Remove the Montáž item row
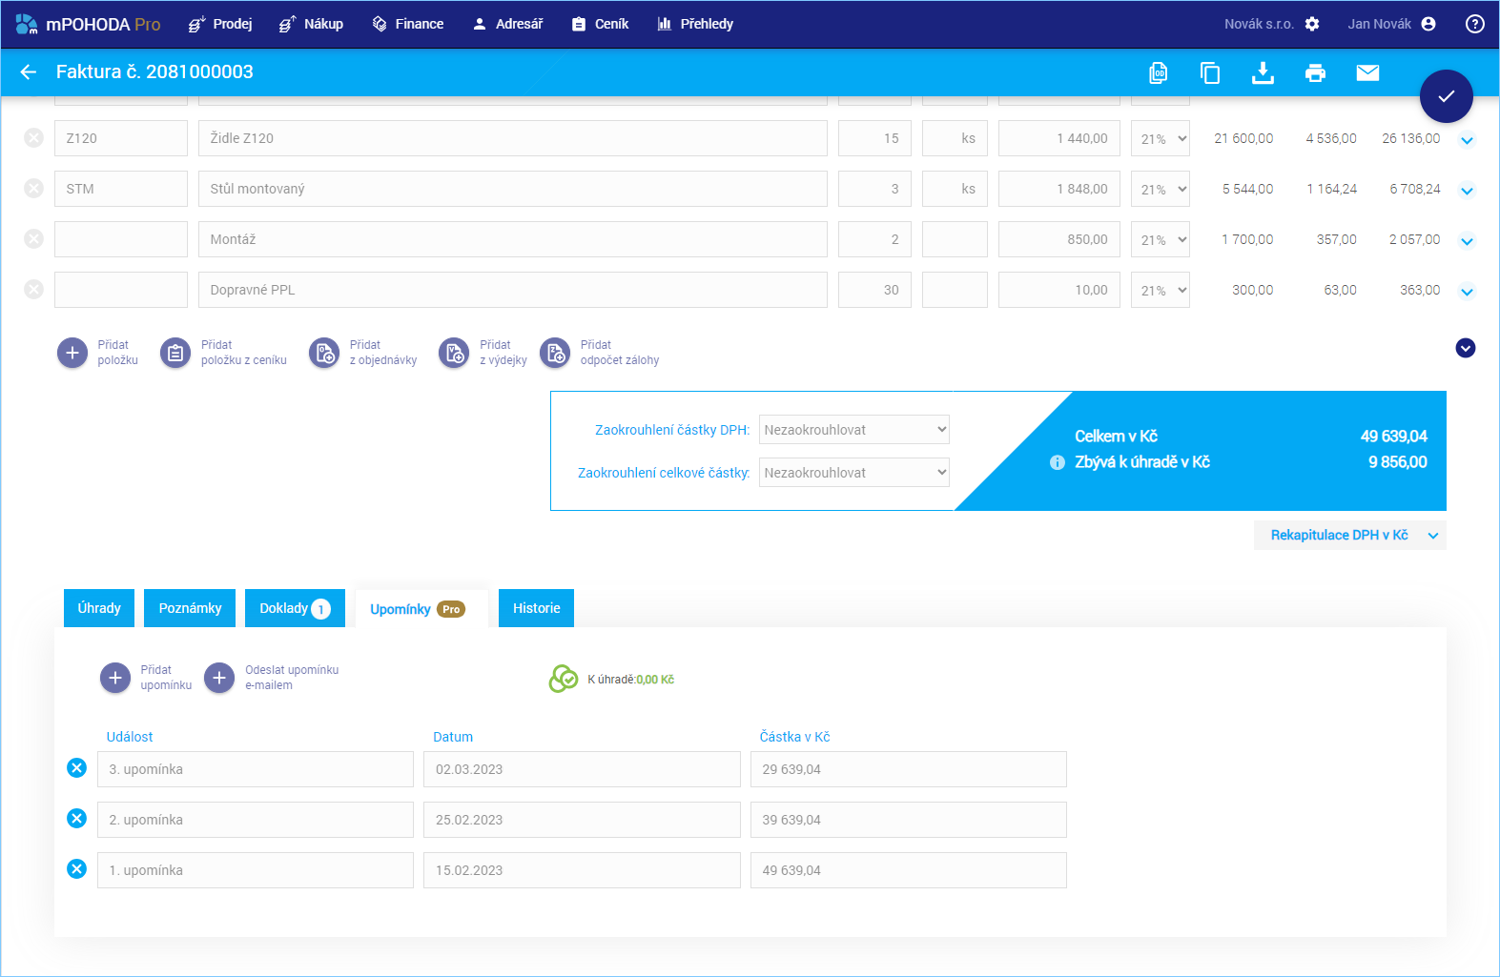 (33, 239)
